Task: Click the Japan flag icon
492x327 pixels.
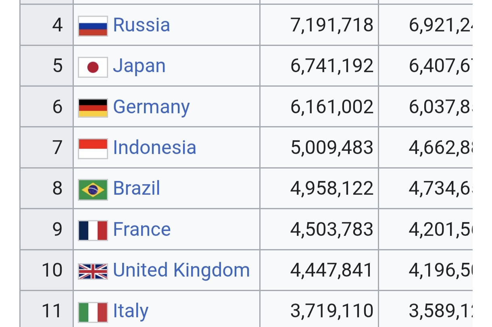Action: point(93,67)
